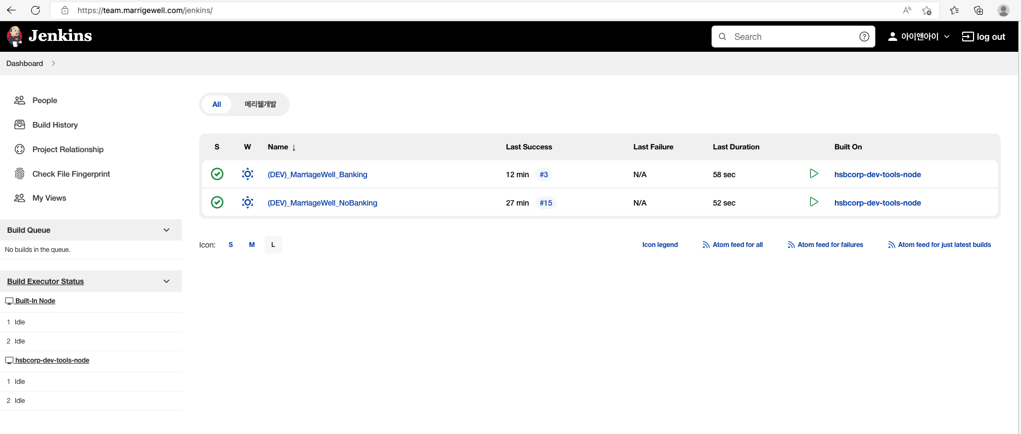Click the log out button
The width and height of the screenshot is (1021, 434).
(983, 37)
